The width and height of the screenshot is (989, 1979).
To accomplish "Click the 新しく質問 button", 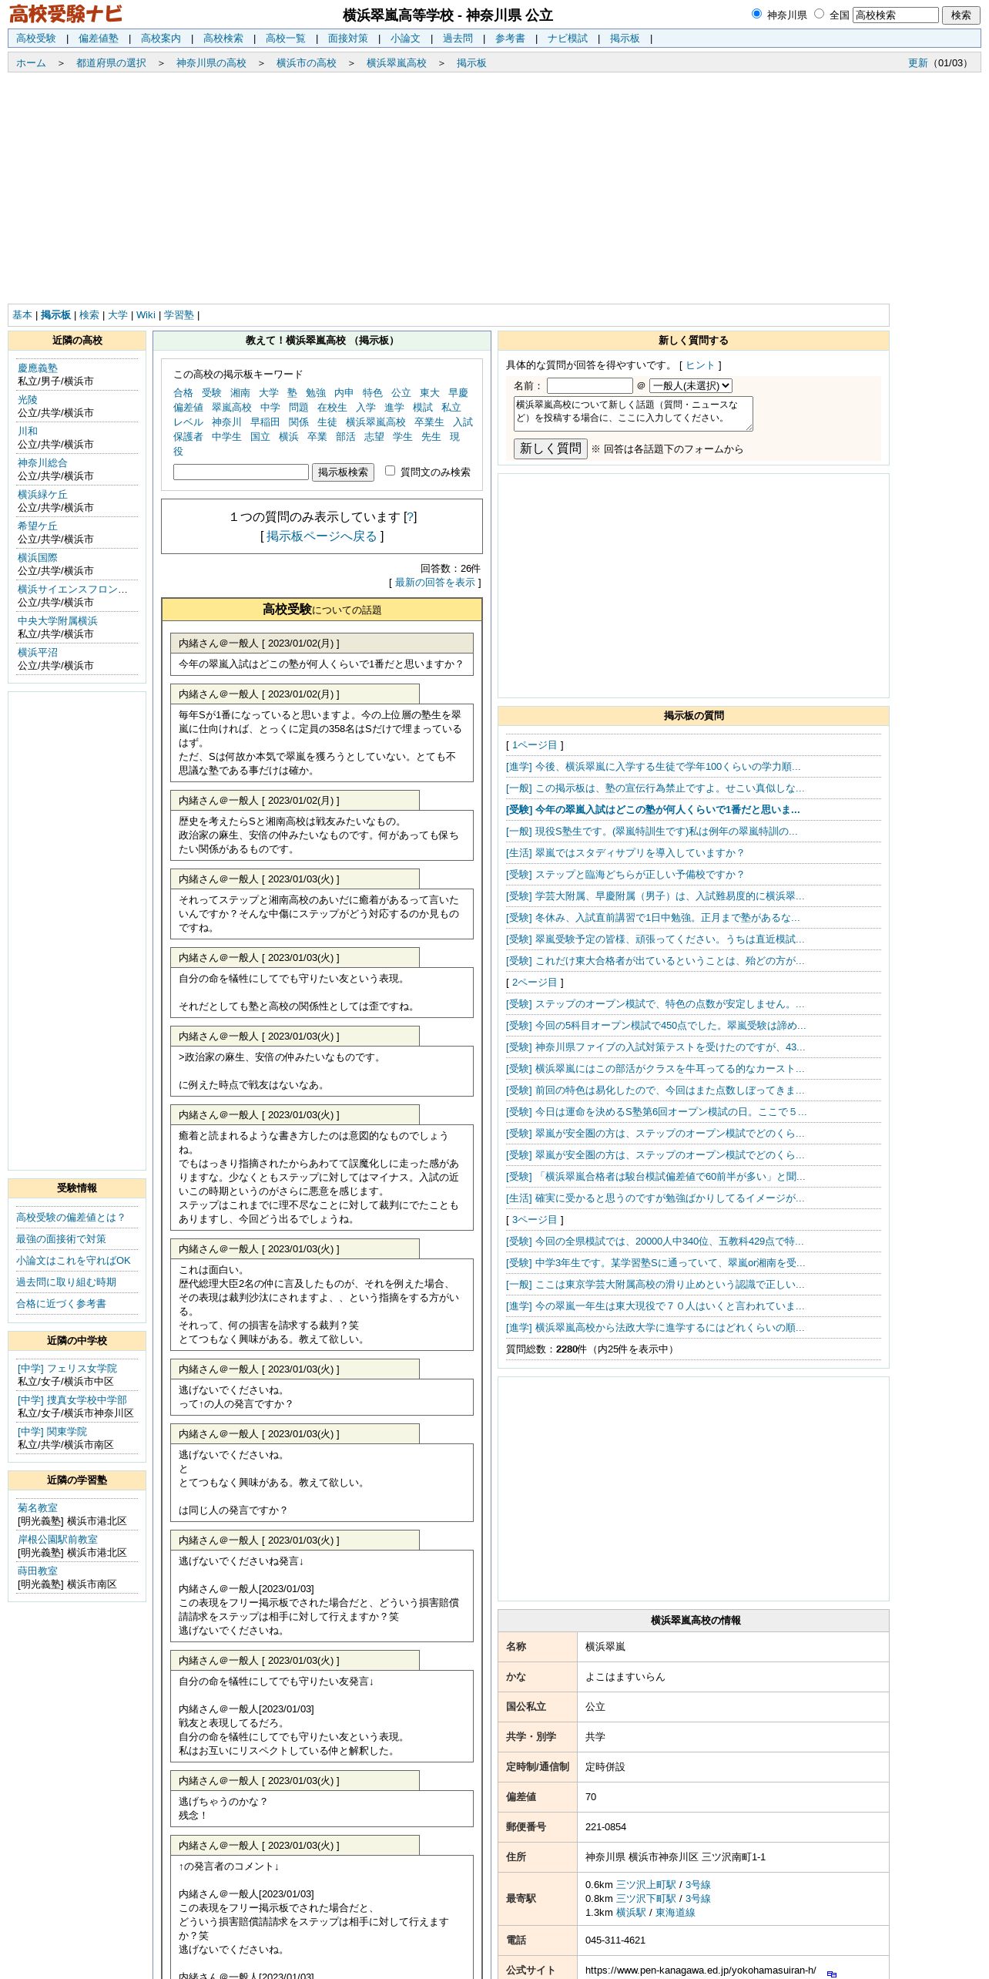I will pos(551,449).
